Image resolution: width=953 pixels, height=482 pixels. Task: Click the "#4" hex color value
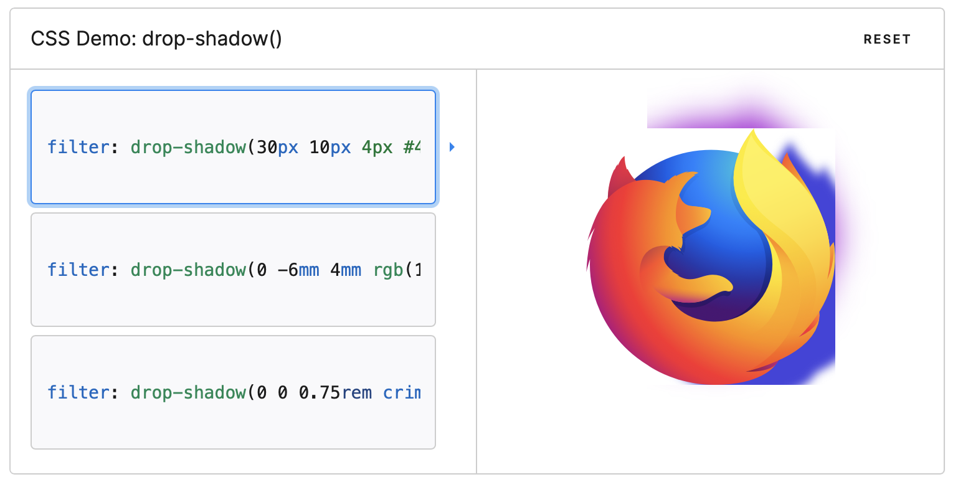[x=412, y=147]
